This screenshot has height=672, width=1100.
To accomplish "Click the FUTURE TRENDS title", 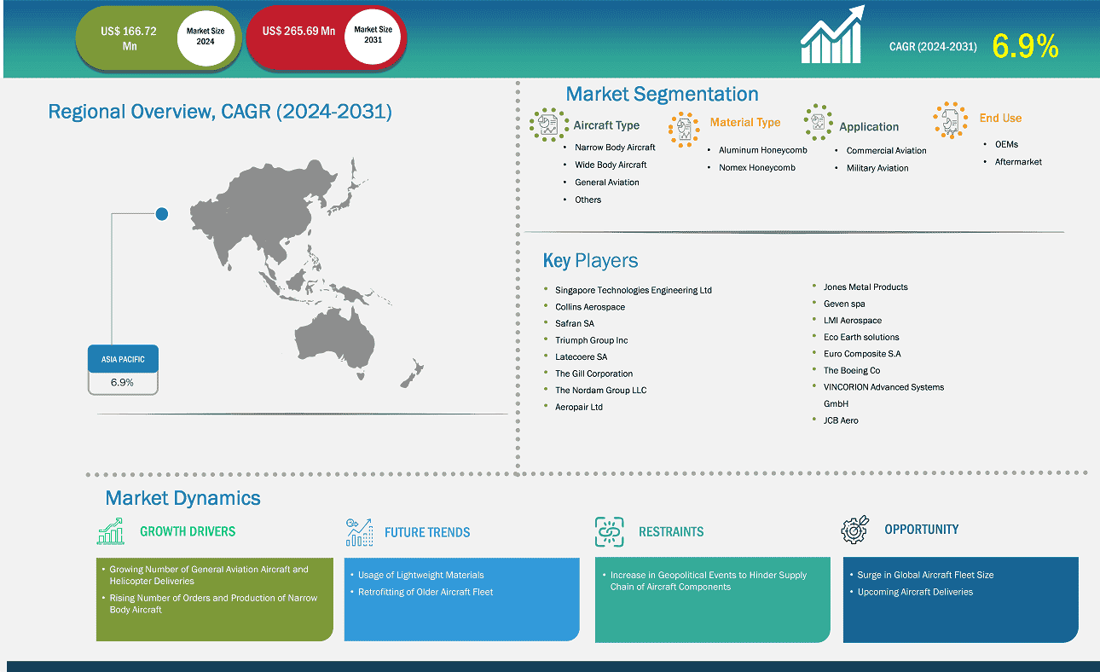I will pos(427,532).
